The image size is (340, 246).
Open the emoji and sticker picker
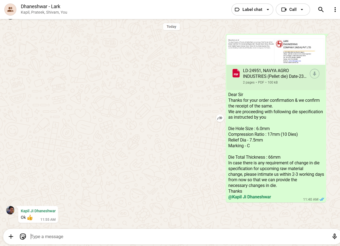(x=23, y=236)
